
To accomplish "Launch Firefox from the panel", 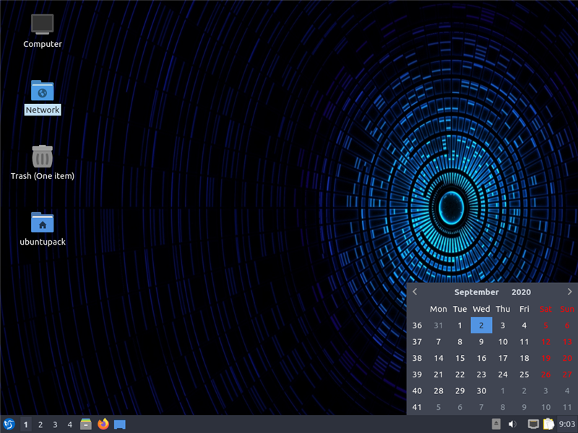I will click(x=103, y=424).
